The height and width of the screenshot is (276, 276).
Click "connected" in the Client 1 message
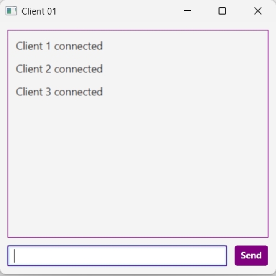[x=78, y=46]
